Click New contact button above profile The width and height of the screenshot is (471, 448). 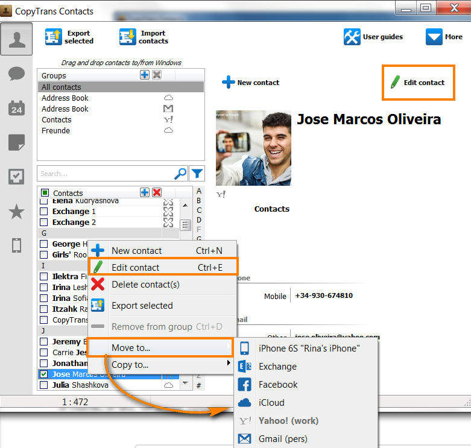[251, 82]
